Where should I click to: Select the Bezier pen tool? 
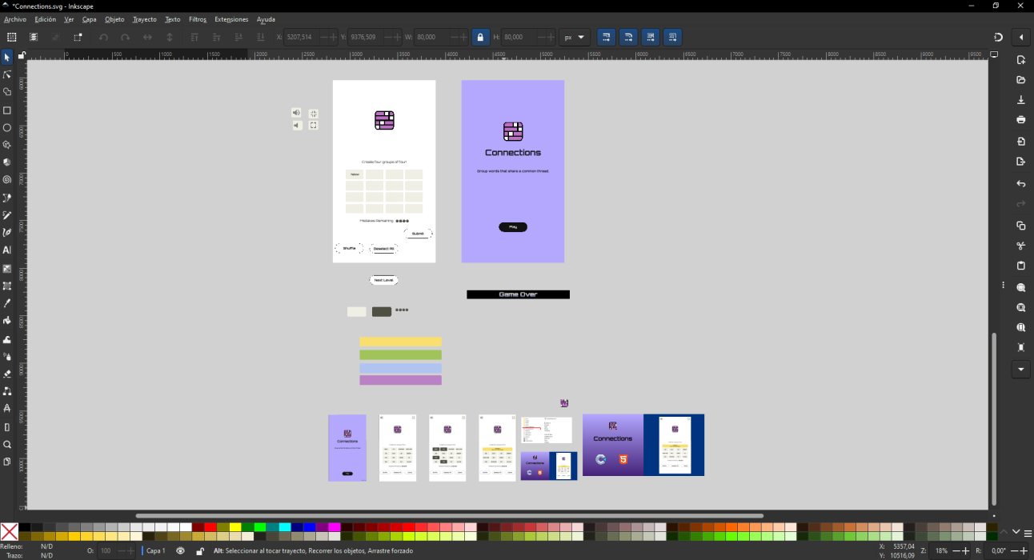click(7, 198)
